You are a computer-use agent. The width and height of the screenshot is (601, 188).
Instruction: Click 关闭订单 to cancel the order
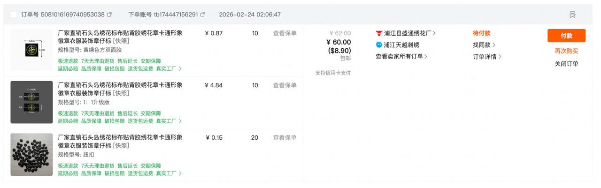tap(566, 64)
